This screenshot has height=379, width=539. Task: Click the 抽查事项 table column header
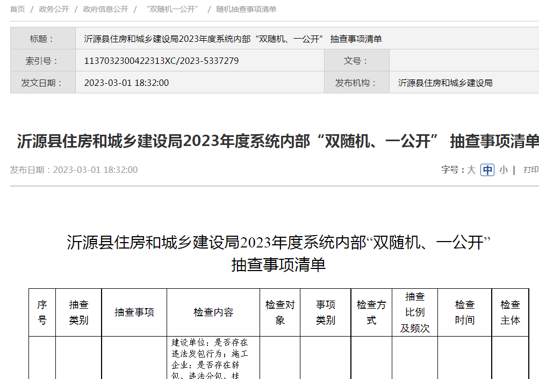click(134, 312)
